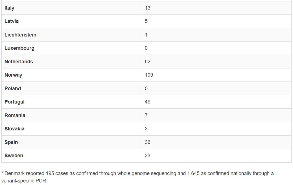Click the Italy country cell
Image resolution: width=293 pixels, height=185 pixels.
(x=9, y=8)
